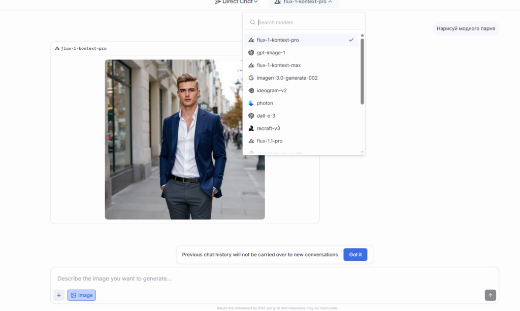Collapse the flux-1-kontext-pro model selector
The height and width of the screenshot is (311, 520).
(x=304, y=2)
